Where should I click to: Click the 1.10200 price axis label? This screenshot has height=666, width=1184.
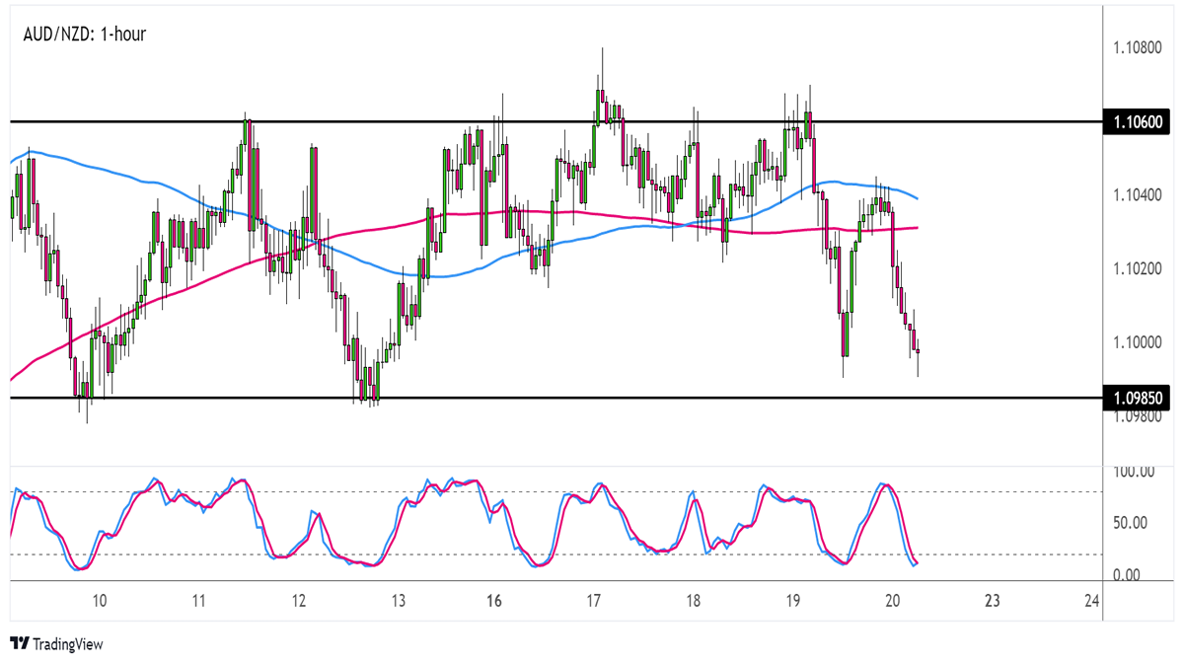pos(1140,268)
